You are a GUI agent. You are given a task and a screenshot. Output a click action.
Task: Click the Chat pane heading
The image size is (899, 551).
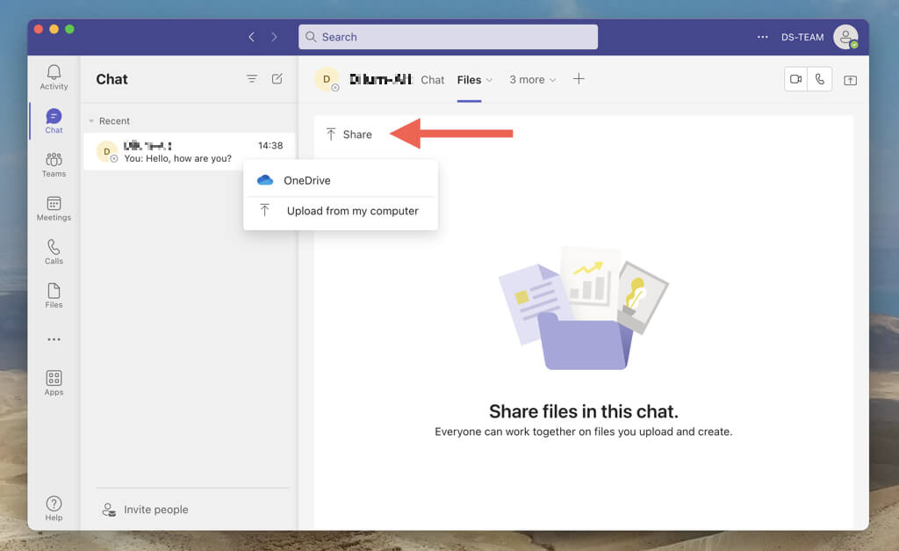111,79
